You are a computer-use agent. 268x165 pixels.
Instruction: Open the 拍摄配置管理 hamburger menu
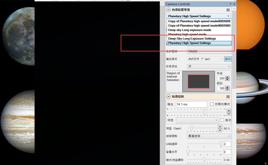[x=228, y=10]
